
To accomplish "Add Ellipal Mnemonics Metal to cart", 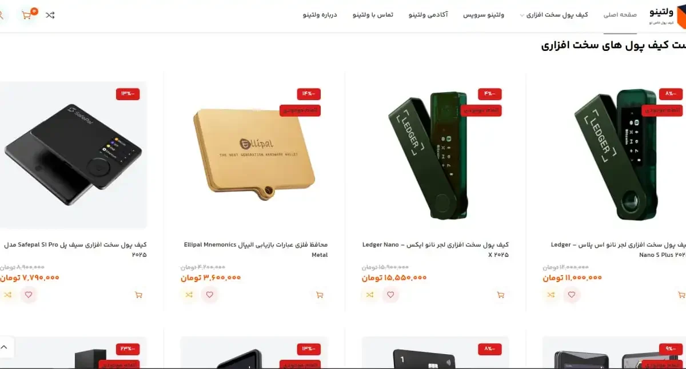I will point(319,295).
